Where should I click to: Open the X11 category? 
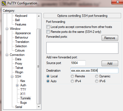[23, 94]
